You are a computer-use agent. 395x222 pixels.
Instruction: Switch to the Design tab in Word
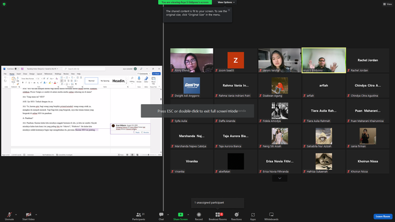click(x=31, y=74)
